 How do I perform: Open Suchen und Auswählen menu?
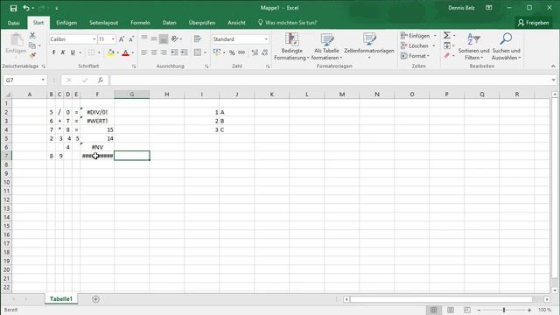[x=506, y=46]
